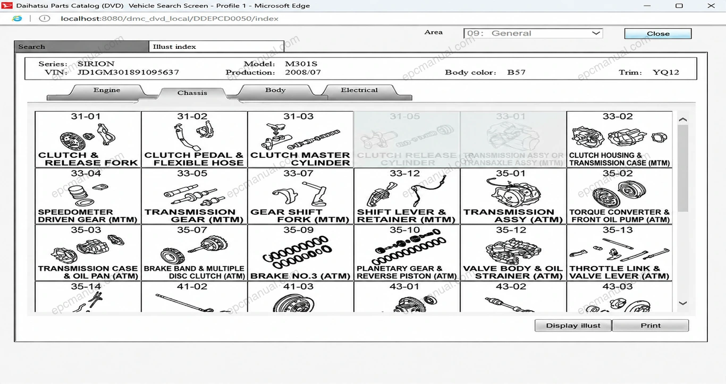Viewport: 726px width, 384px height.
Task: Select 35-12 Valve Body & Oil Strainer (ATM)
Action: click(x=513, y=253)
